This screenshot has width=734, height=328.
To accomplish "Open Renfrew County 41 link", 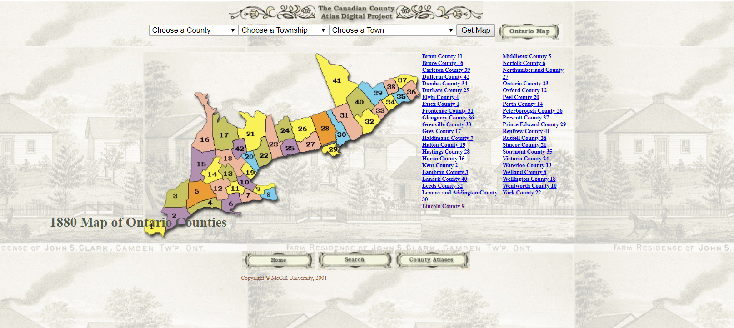I will coord(526,131).
